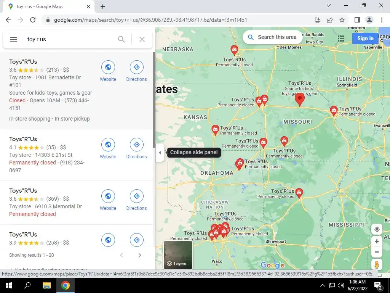
Task: Select the Street View pegman
Action: coord(377,264)
